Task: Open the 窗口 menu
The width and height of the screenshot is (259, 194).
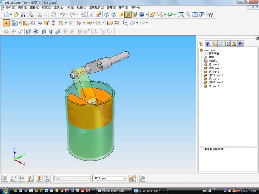Action: (x=123, y=8)
